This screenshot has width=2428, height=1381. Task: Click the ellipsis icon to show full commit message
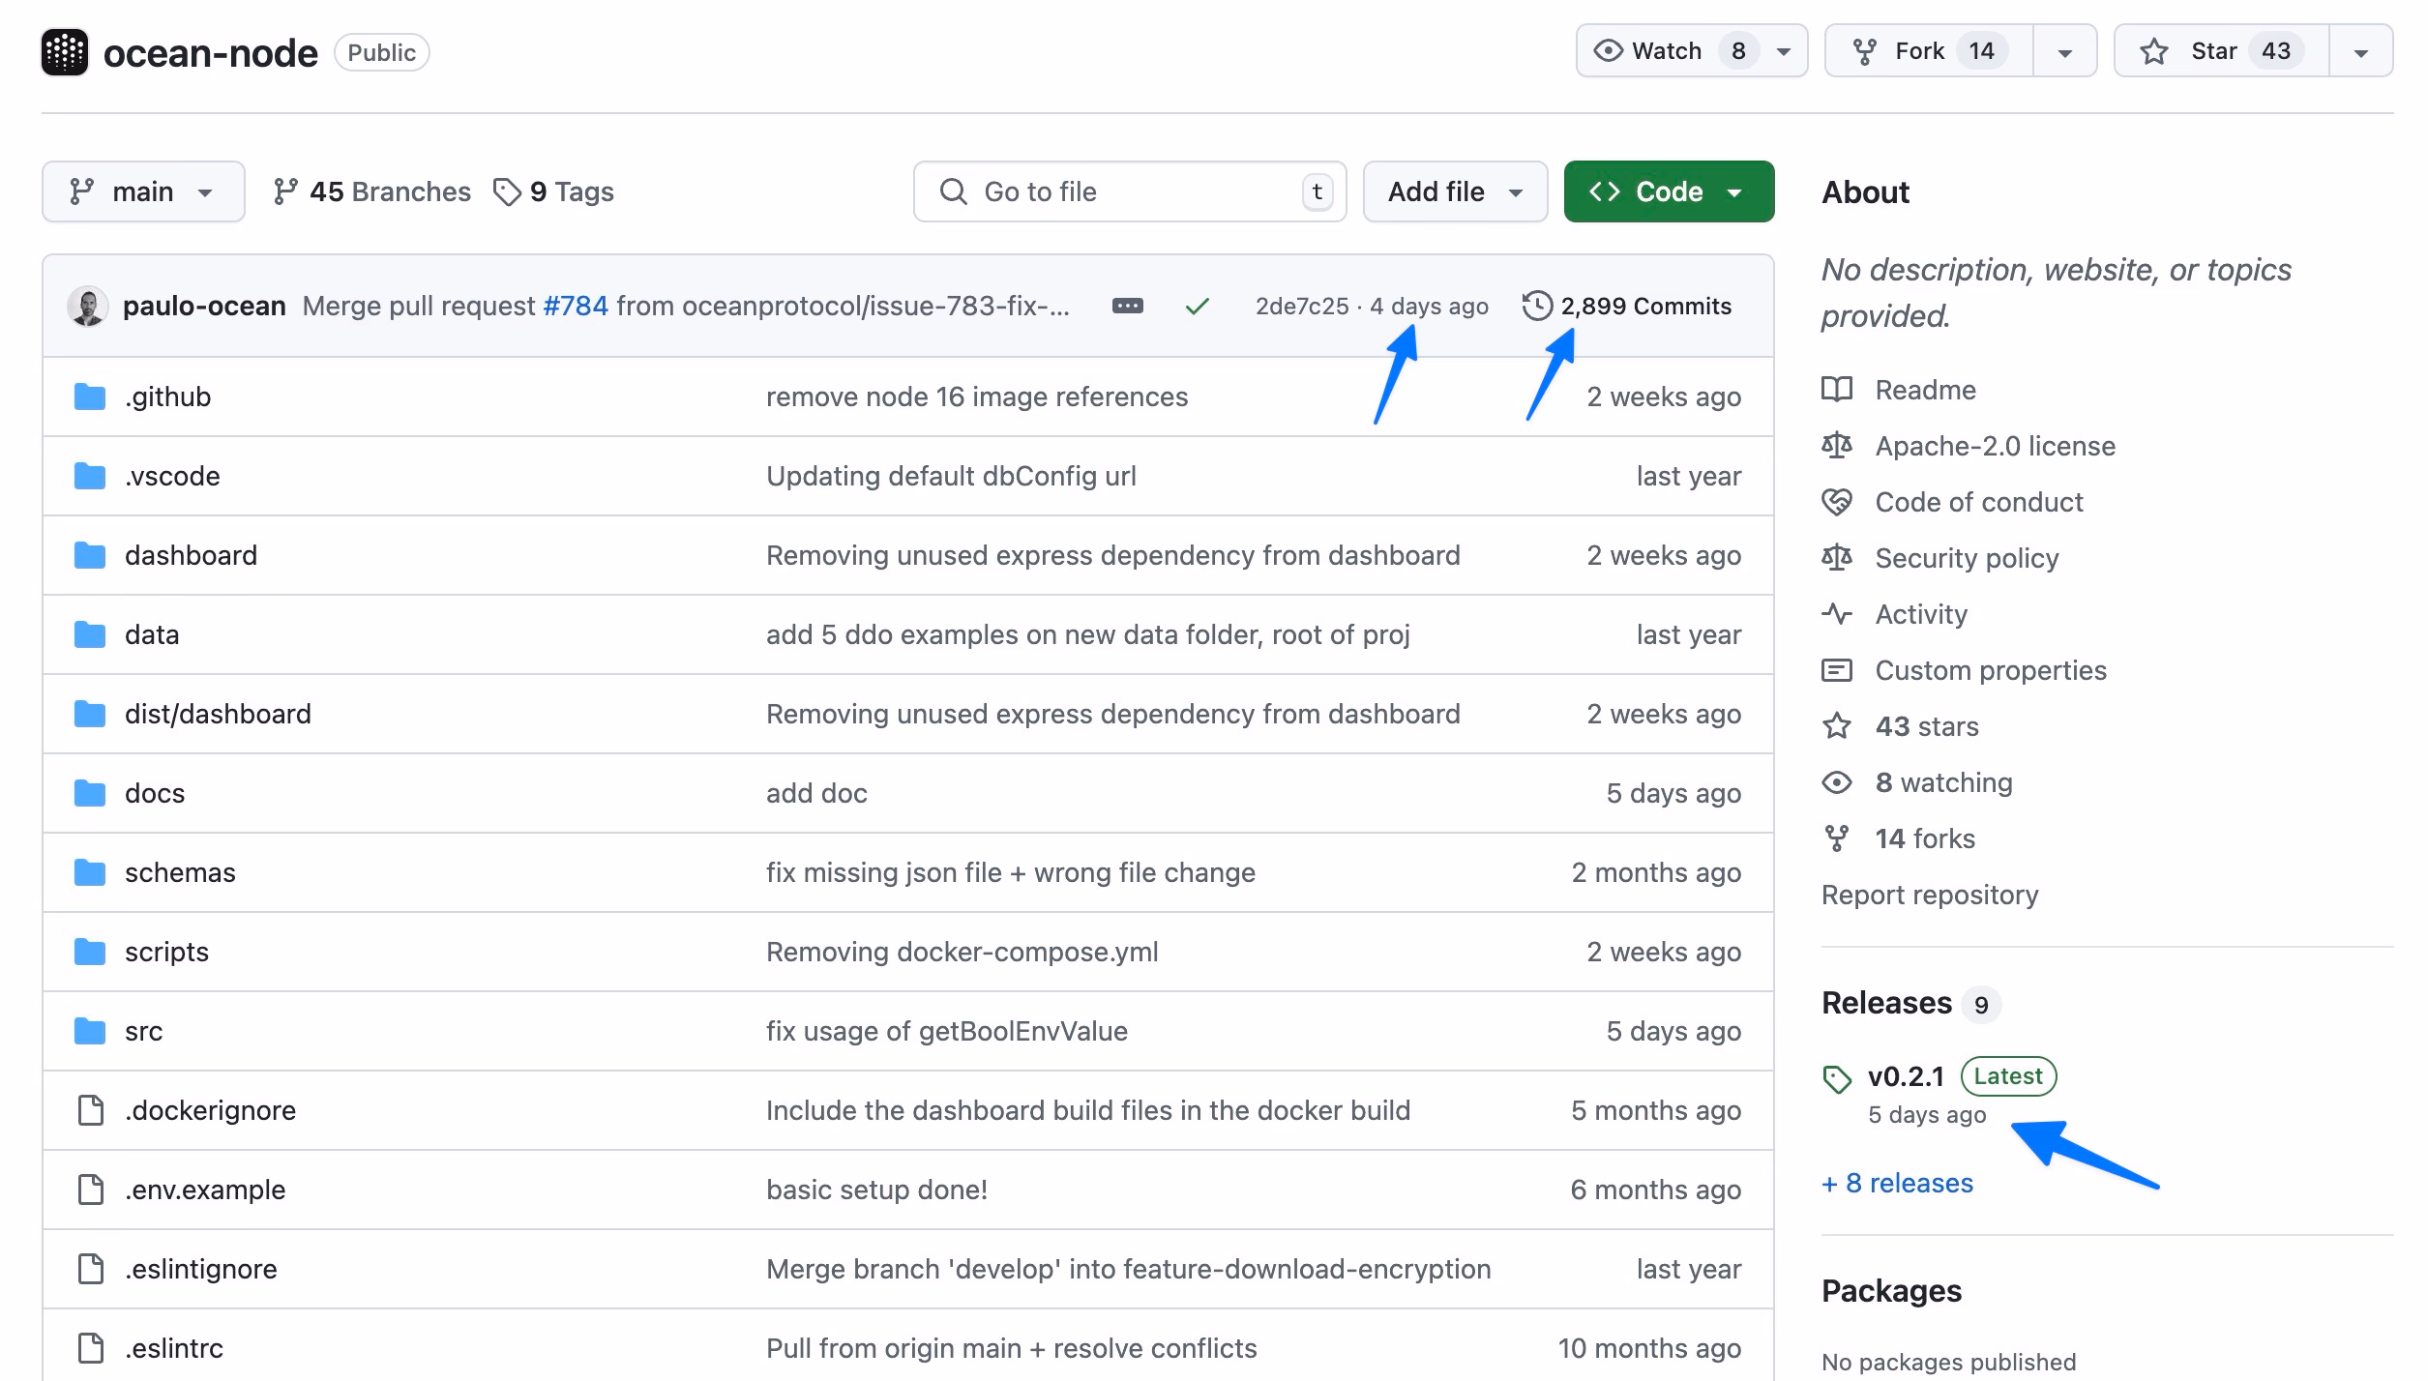pos(1127,306)
